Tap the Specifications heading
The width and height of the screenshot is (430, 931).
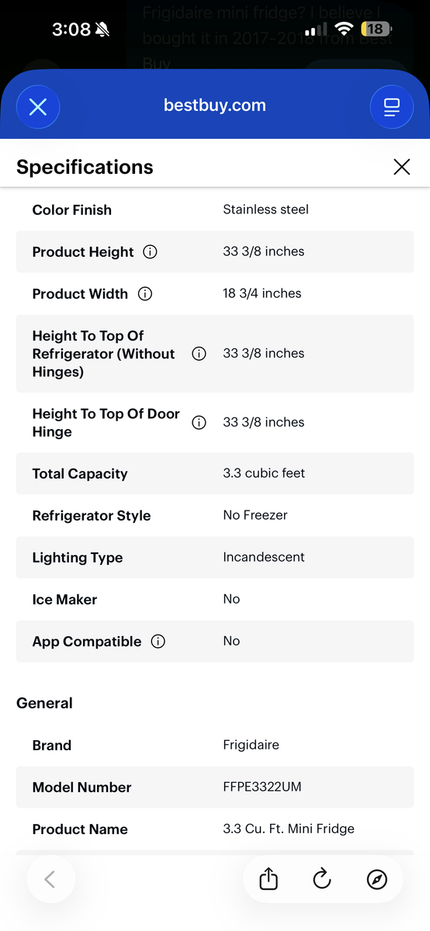point(85,167)
